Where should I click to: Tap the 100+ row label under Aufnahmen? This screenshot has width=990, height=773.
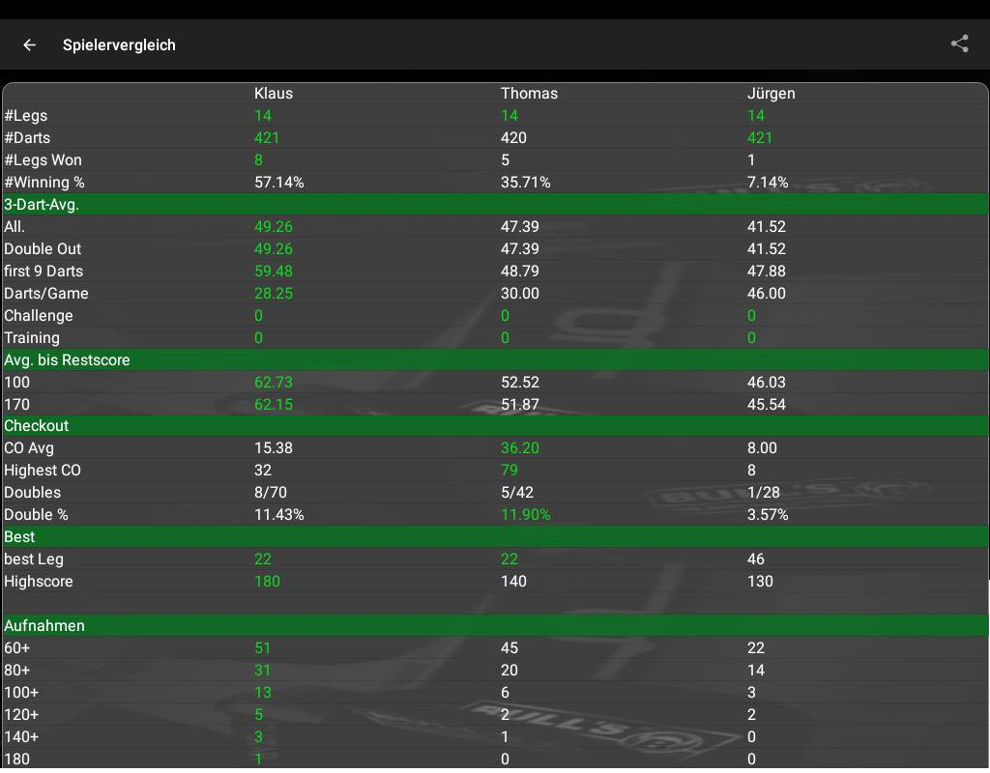pyautogui.click(x=21, y=692)
